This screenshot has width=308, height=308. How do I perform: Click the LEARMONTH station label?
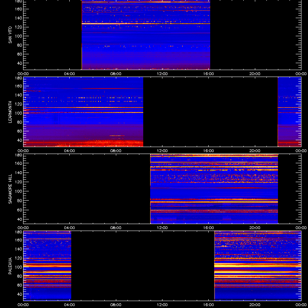click(x=10, y=112)
